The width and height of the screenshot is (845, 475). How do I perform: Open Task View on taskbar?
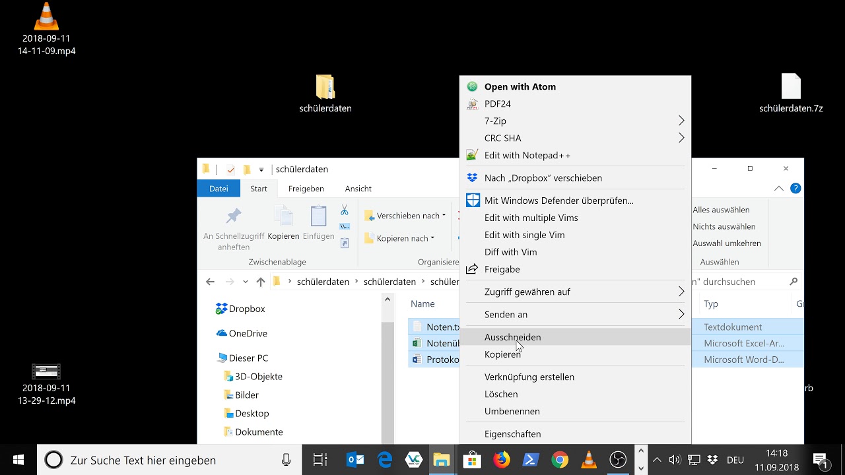[x=320, y=460]
